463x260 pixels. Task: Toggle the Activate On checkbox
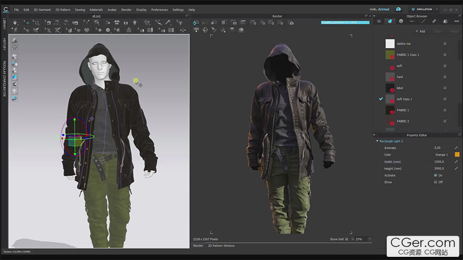click(435, 175)
